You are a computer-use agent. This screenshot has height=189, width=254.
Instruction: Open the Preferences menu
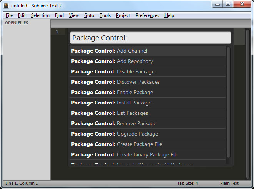147,15
